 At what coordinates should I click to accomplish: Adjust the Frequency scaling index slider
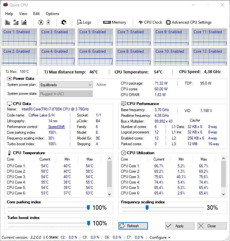click(147, 207)
